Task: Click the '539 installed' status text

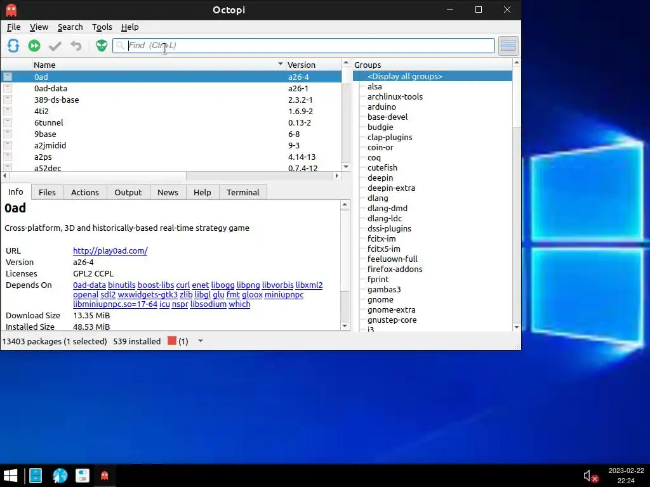Action: [x=137, y=341]
